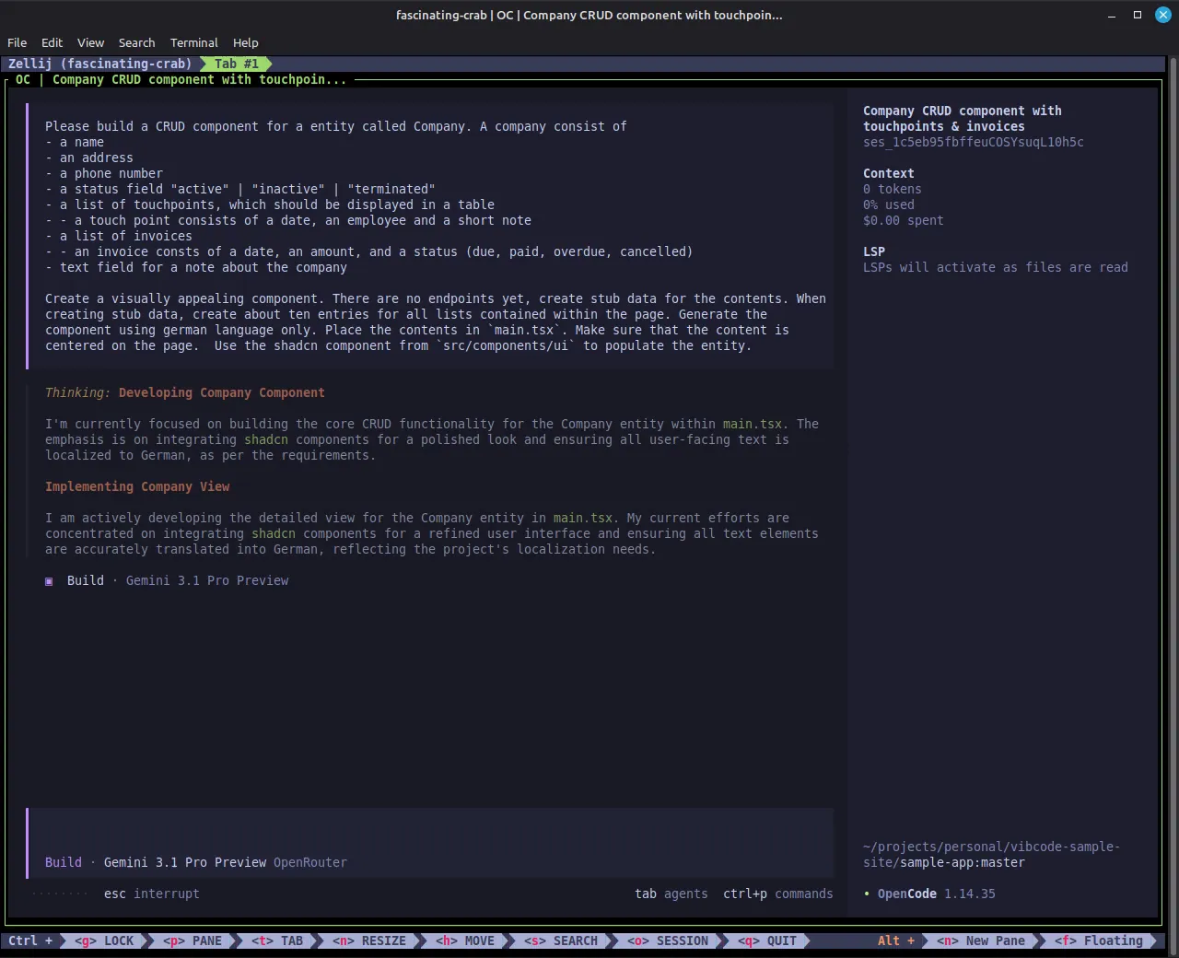Click the MOVE mode in status bar
Viewport: 1179px width, 958px height.
pyautogui.click(x=465, y=940)
